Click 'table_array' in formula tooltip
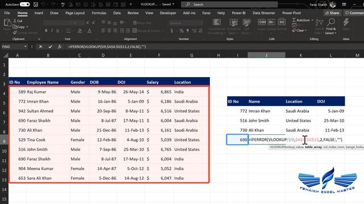This screenshot has width=364, height=204. pyautogui.click(x=313, y=147)
